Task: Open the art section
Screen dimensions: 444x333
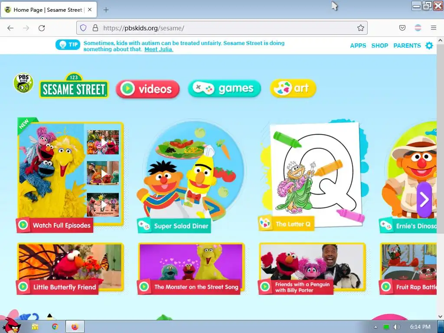Action: point(293,88)
